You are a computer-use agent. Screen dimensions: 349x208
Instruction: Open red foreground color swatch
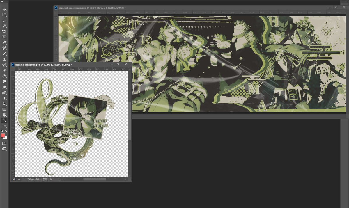pyautogui.click(x=3, y=135)
